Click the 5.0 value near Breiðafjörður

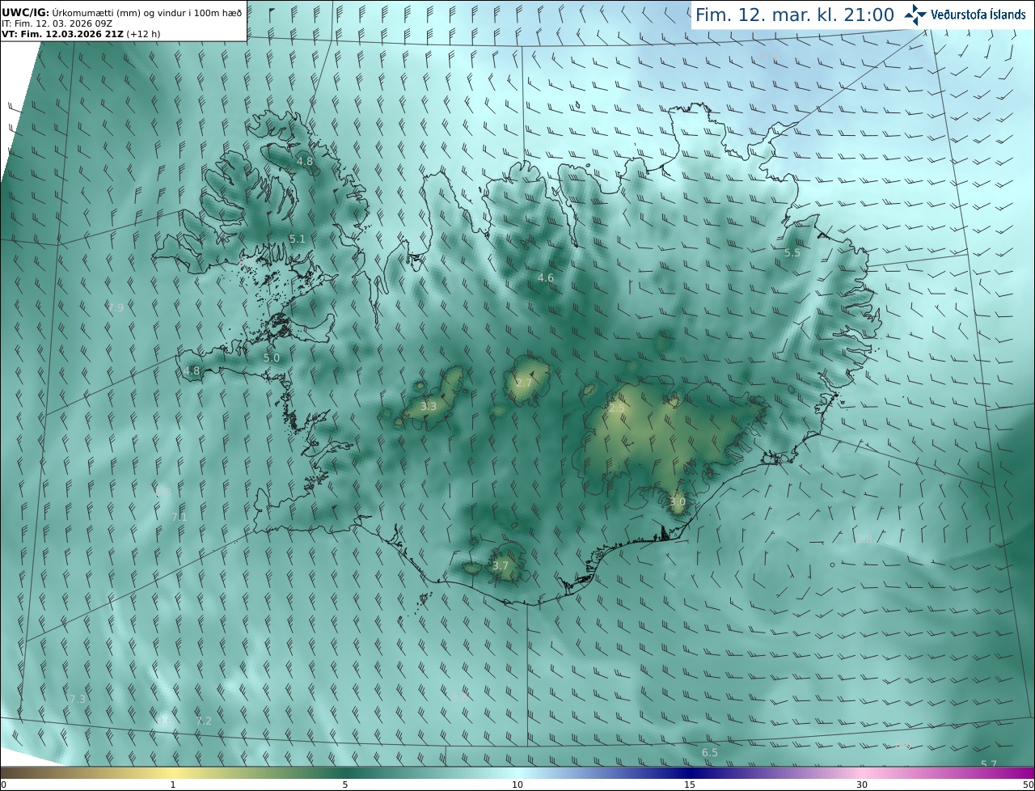click(272, 357)
